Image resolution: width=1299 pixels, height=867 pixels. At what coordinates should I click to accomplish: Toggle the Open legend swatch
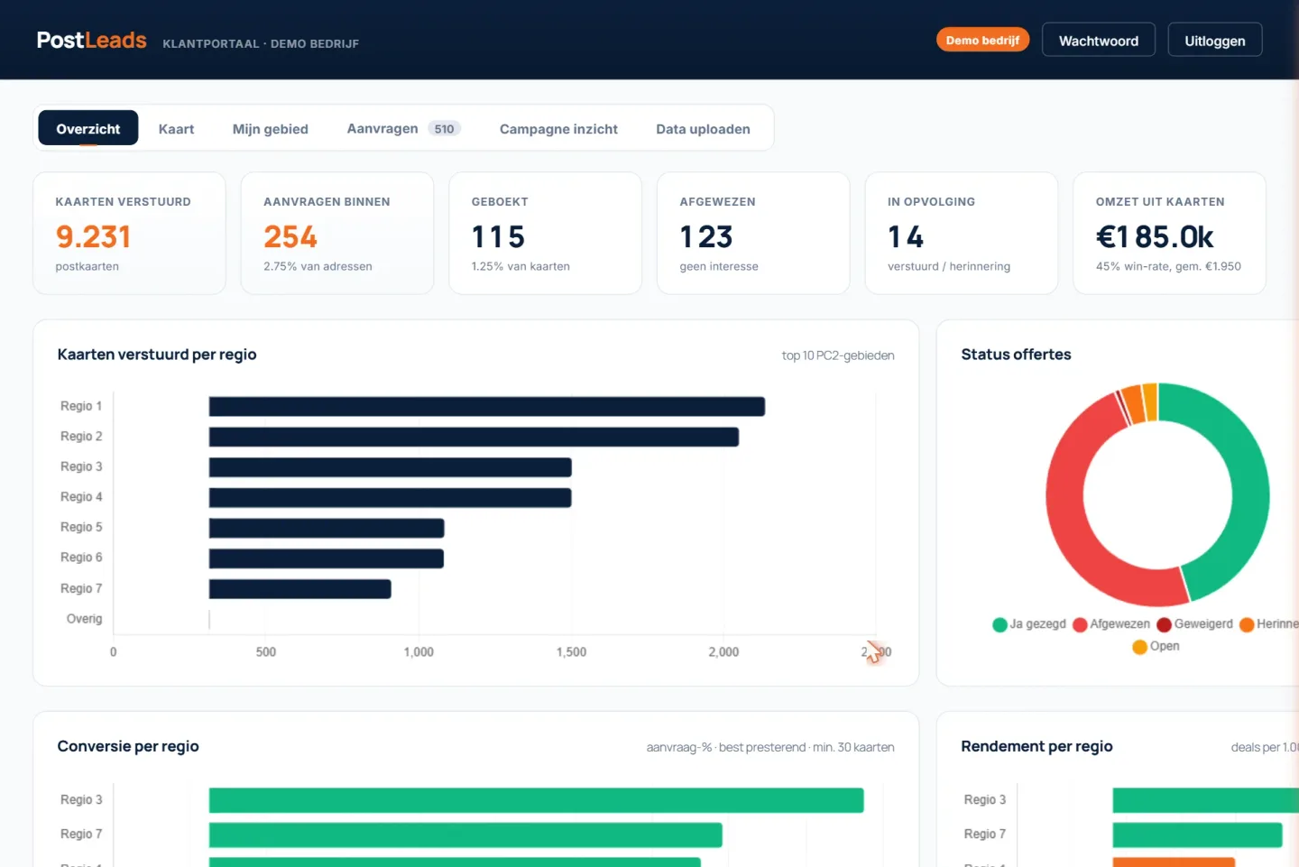[1139, 646]
